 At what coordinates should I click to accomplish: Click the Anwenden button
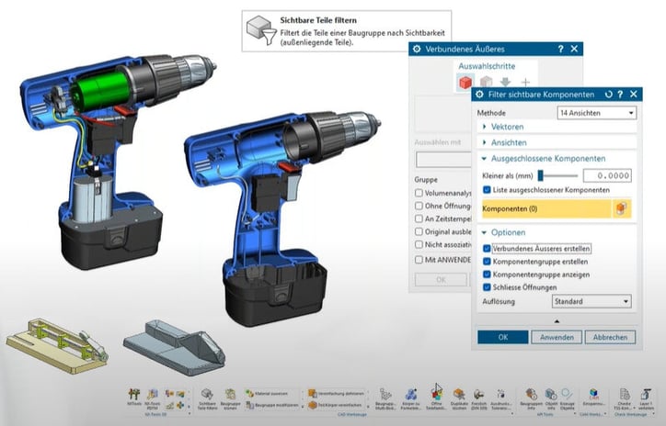[557, 337]
